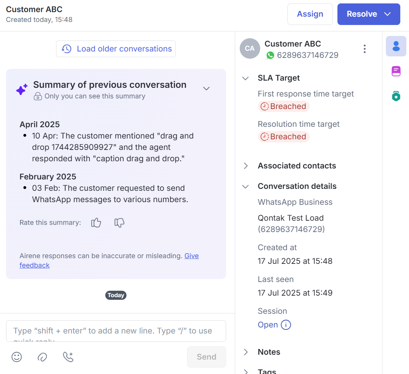The image size is (409, 374).
Task: Click the thumbs down rating icon
Action: click(119, 223)
